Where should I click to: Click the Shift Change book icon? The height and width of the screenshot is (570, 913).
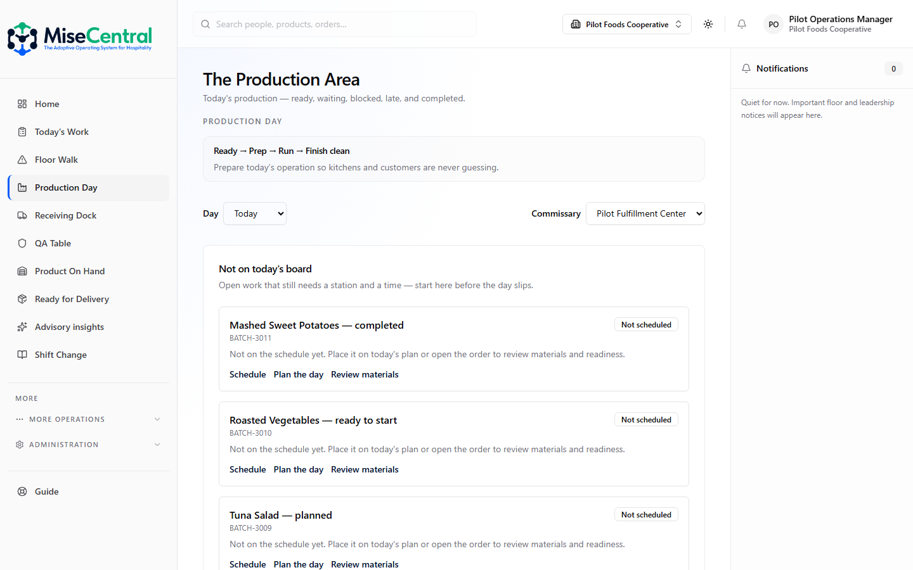pyautogui.click(x=22, y=355)
